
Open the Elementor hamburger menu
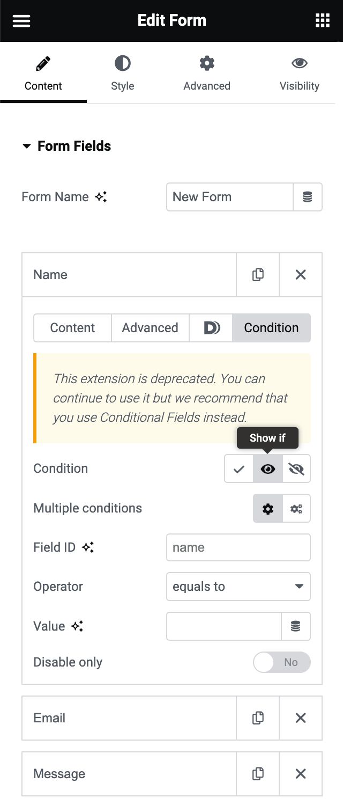(x=21, y=20)
